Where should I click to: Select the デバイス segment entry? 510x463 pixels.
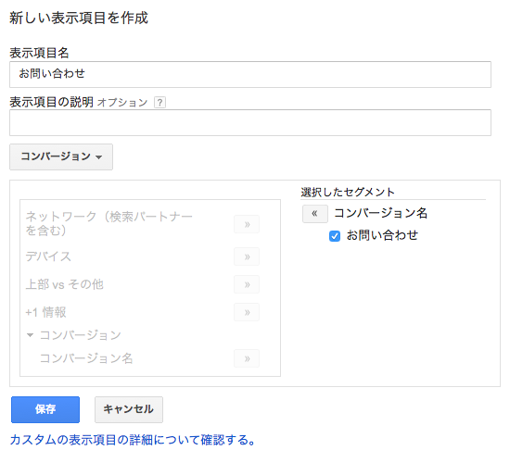point(48,257)
